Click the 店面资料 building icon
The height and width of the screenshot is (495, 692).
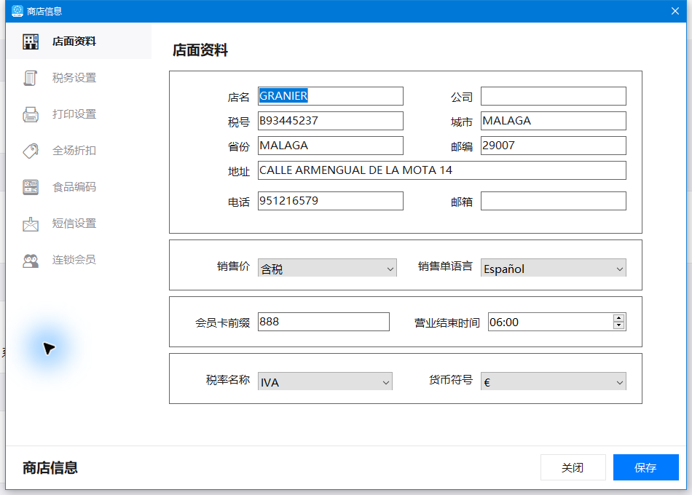(31, 41)
